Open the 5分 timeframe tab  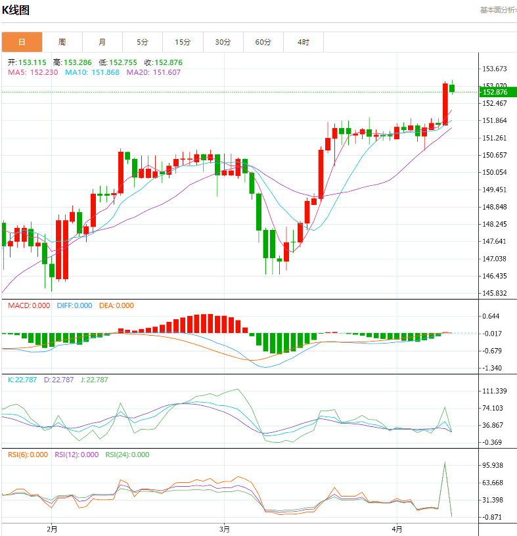tap(143, 42)
